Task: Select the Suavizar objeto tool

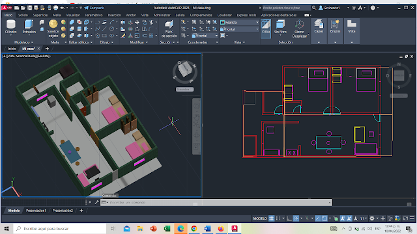Action: coord(53,29)
